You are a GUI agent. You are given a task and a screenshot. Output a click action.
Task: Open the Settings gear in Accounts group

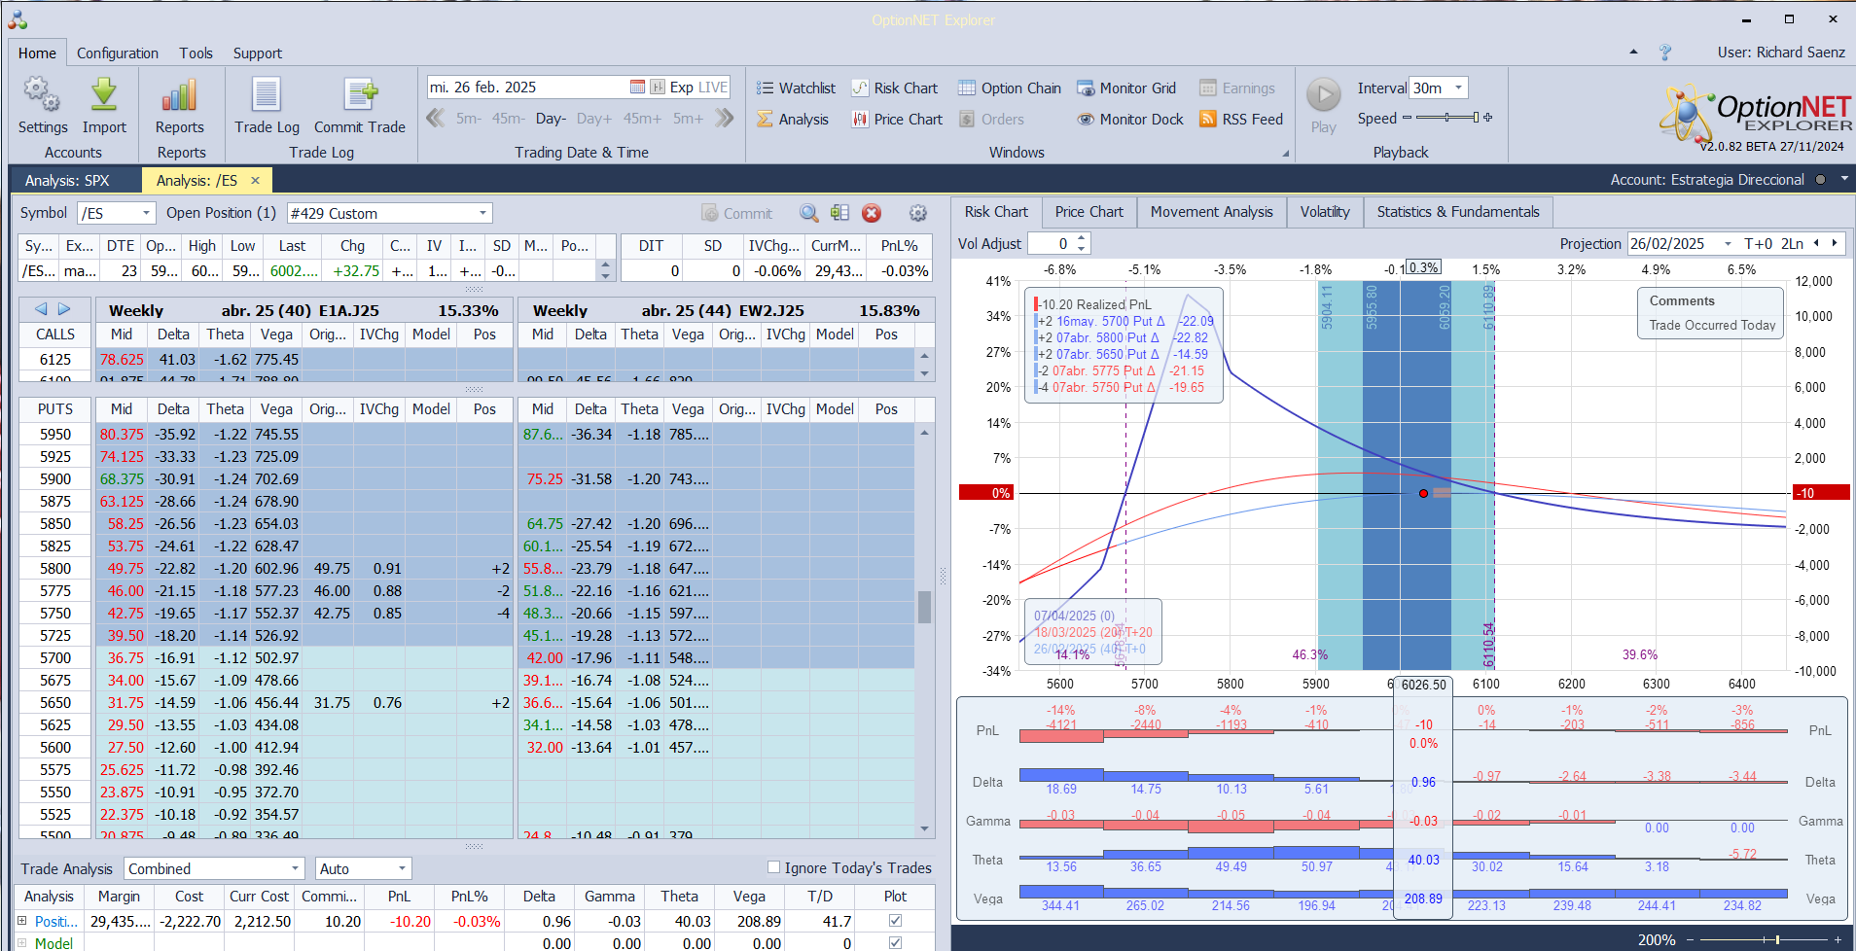42,95
